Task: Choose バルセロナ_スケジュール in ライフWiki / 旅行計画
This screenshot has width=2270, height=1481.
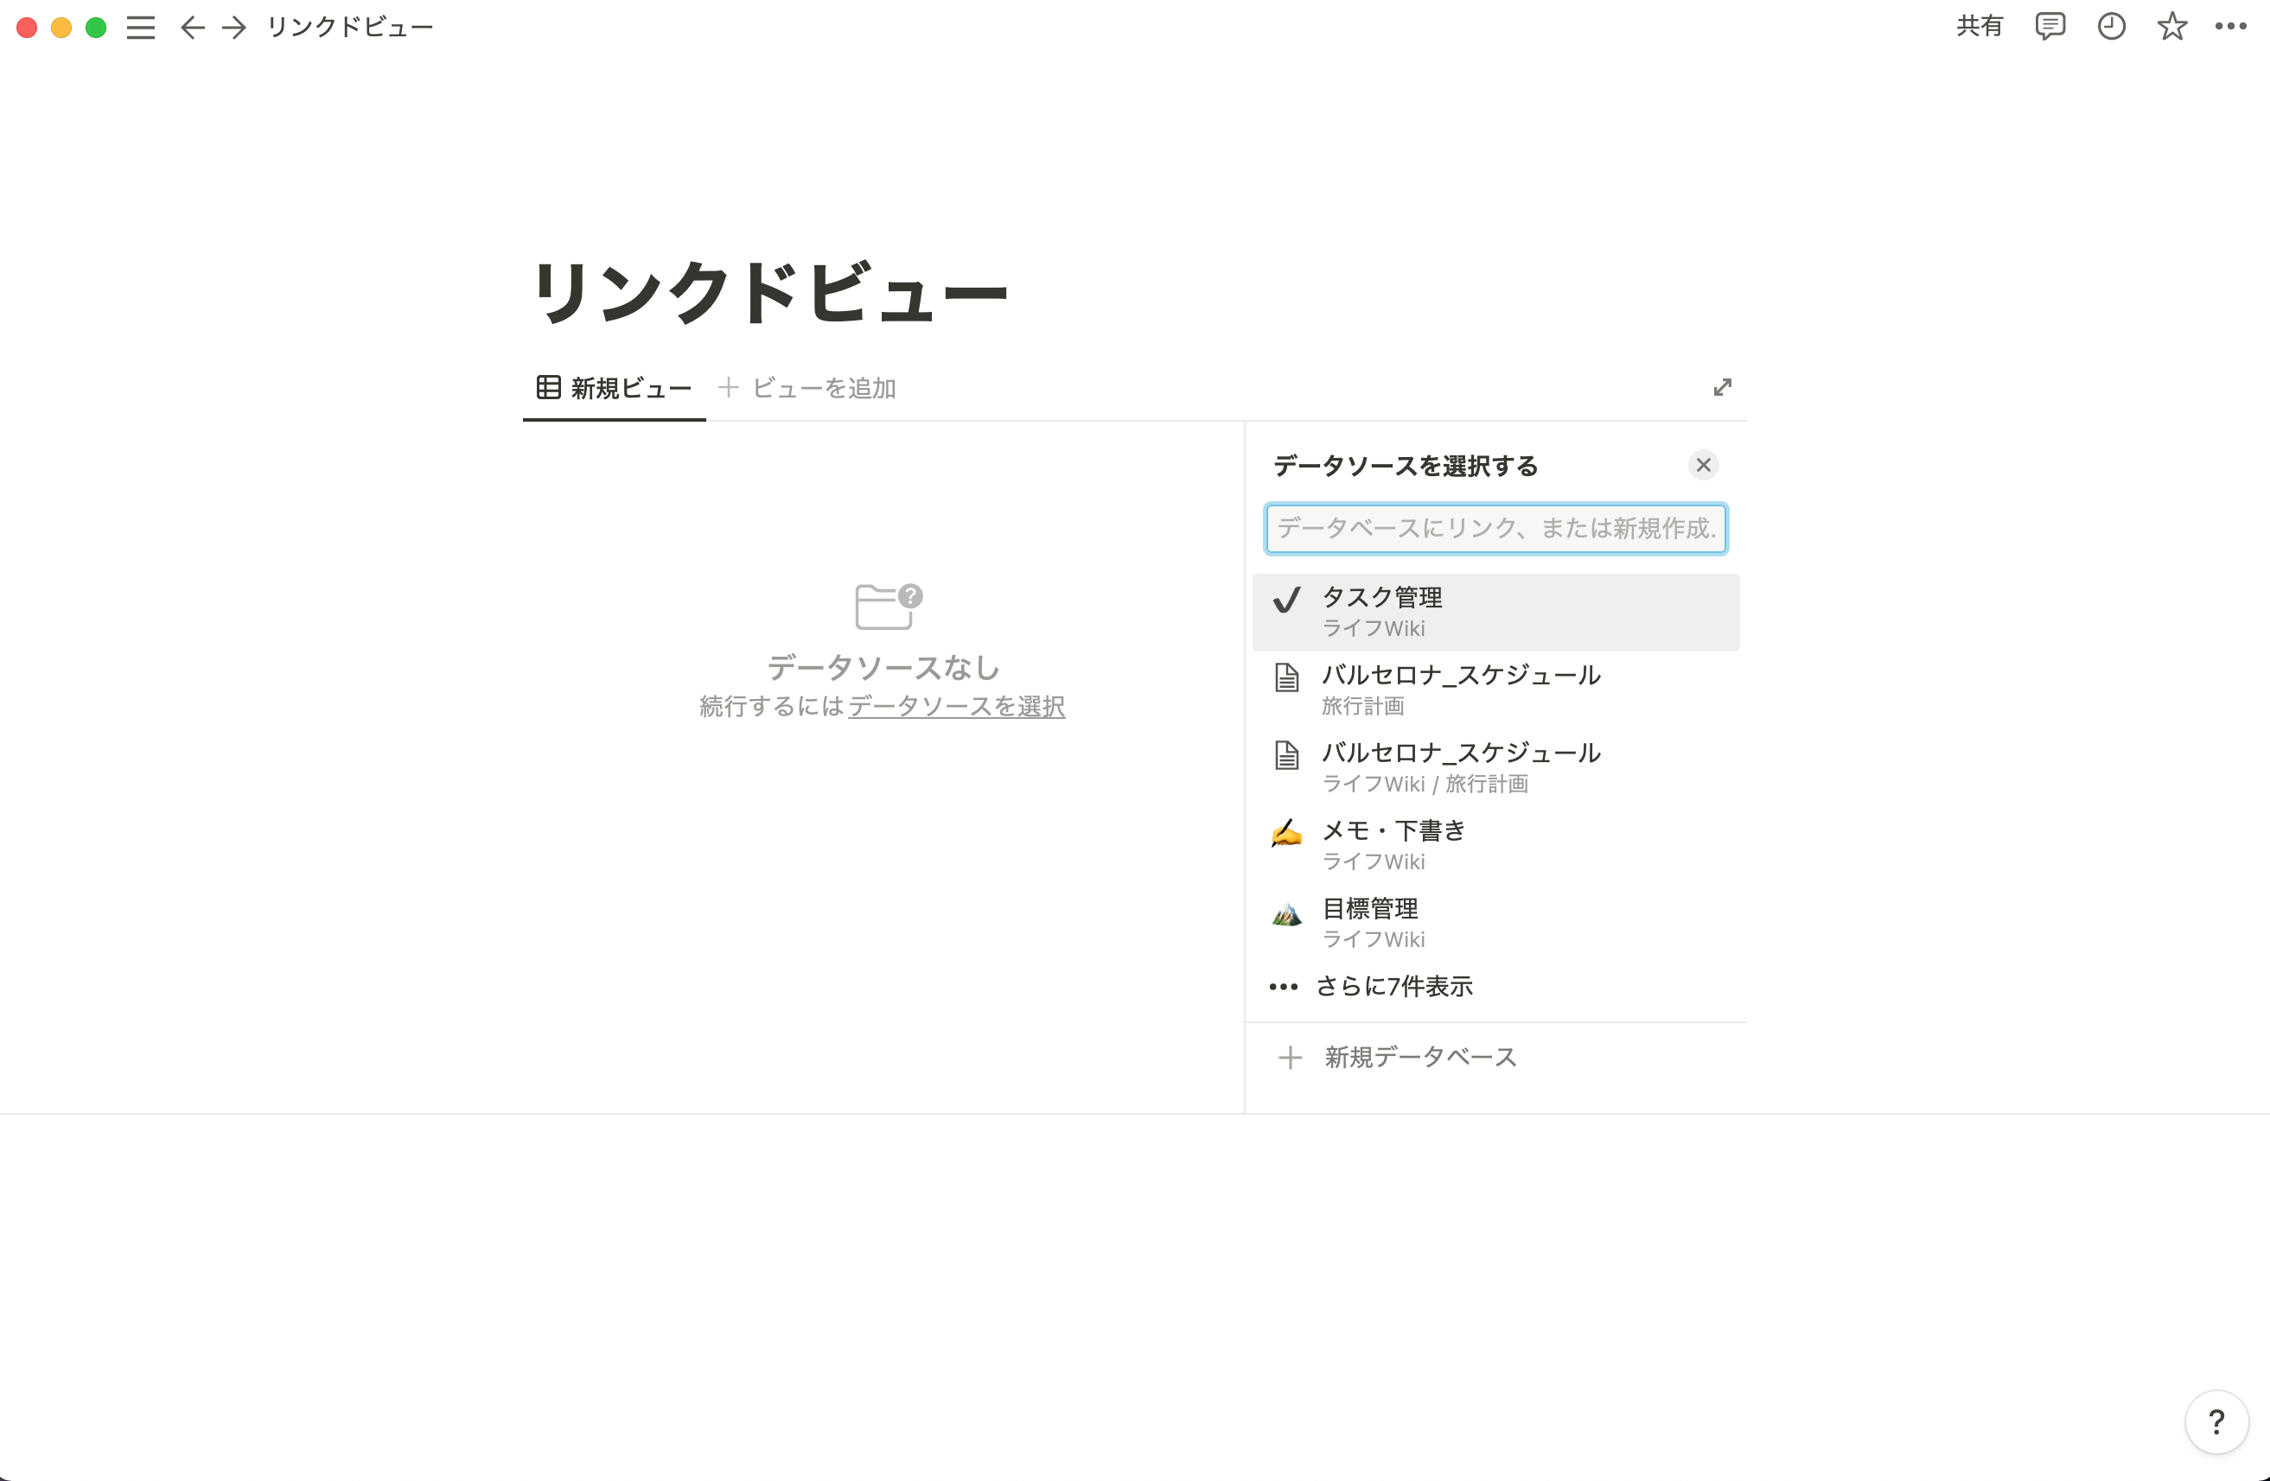Action: (1495, 767)
